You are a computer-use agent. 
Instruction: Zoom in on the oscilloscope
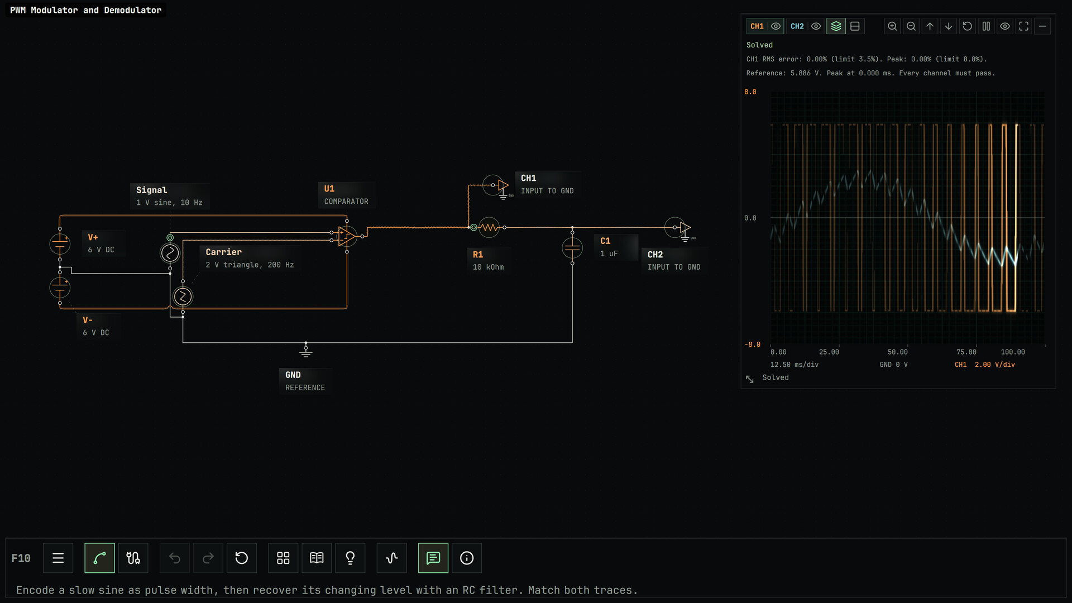[892, 26]
